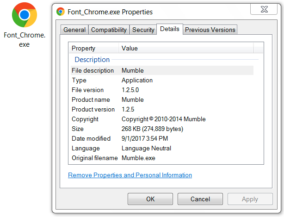The width and height of the screenshot is (284, 217).
Task: Select the Language row label
Action: click(x=86, y=149)
